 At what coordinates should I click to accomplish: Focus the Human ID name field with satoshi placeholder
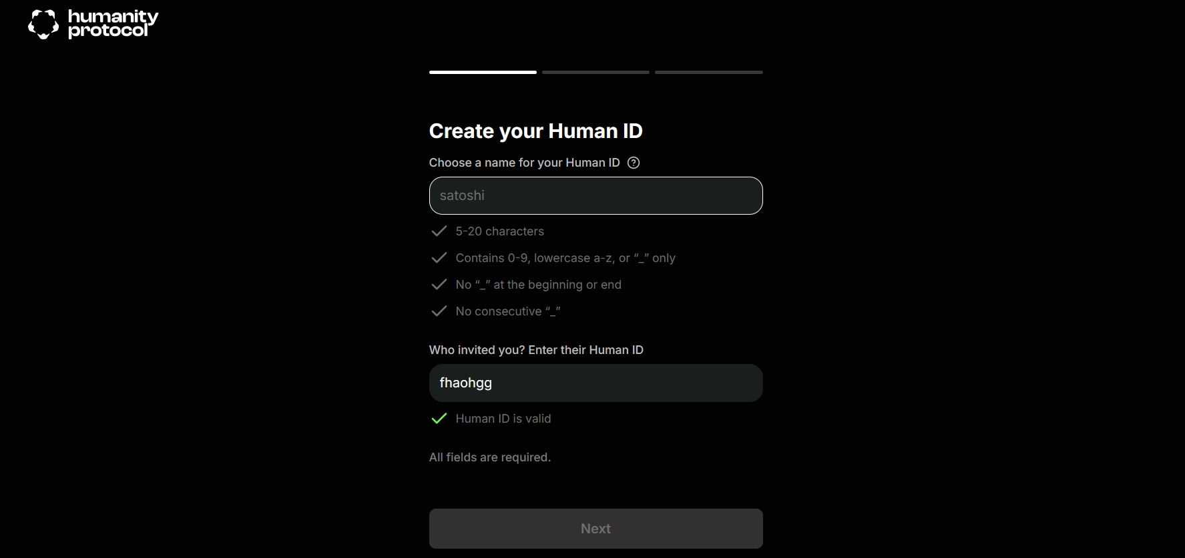click(596, 195)
